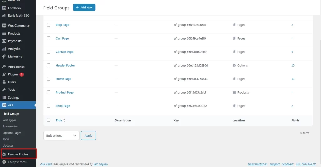Viewport: 321px width, 167px height.
Task: Click the Add New button
Action: [x=84, y=7]
